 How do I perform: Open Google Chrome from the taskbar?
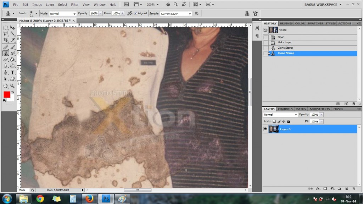(x=40, y=199)
